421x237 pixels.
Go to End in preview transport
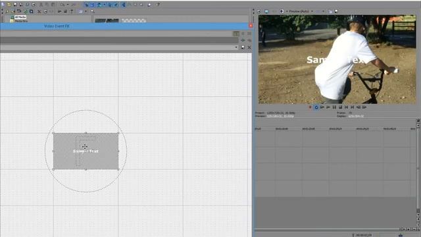pyautogui.click(x=353, y=107)
